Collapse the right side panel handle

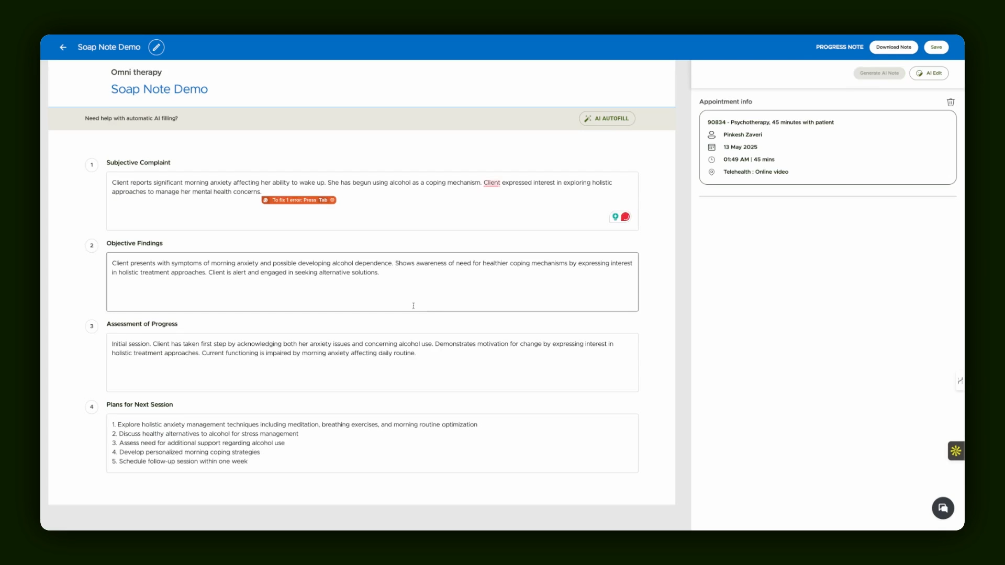click(x=959, y=381)
